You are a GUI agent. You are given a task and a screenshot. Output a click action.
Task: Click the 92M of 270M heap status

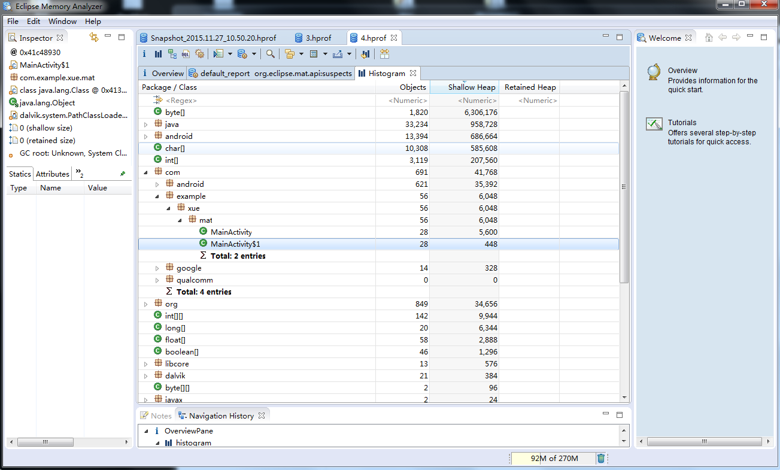[554, 459]
